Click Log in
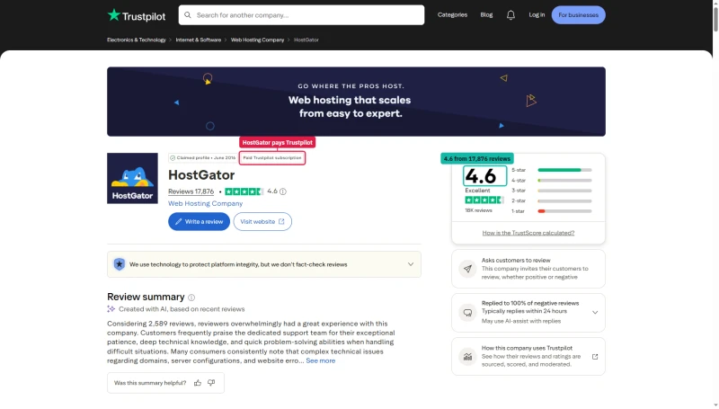 pos(537,15)
